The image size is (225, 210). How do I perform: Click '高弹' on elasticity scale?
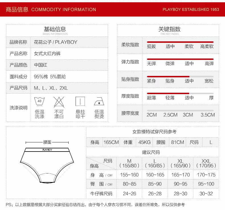pyautogui.click(x=209, y=64)
